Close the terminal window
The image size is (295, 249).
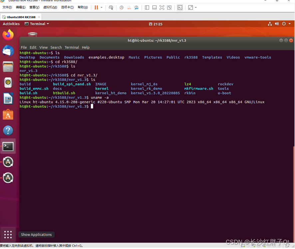click(291, 40)
